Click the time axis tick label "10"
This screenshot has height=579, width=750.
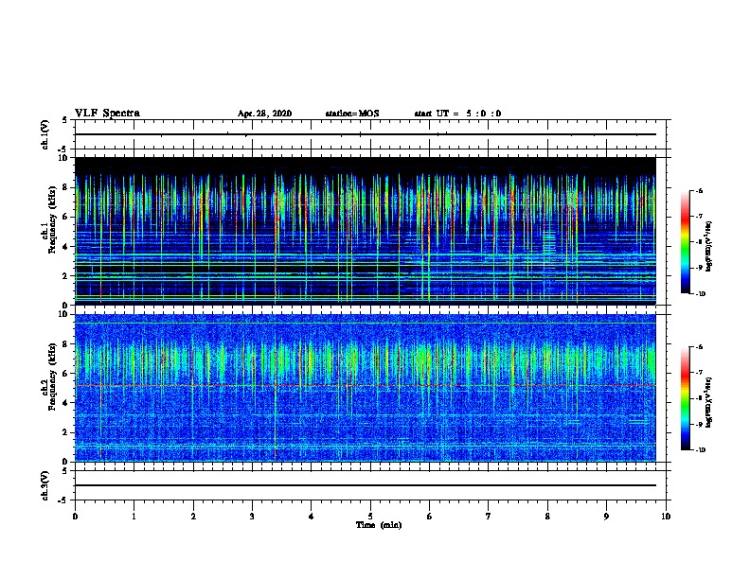click(x=666, y=517)
